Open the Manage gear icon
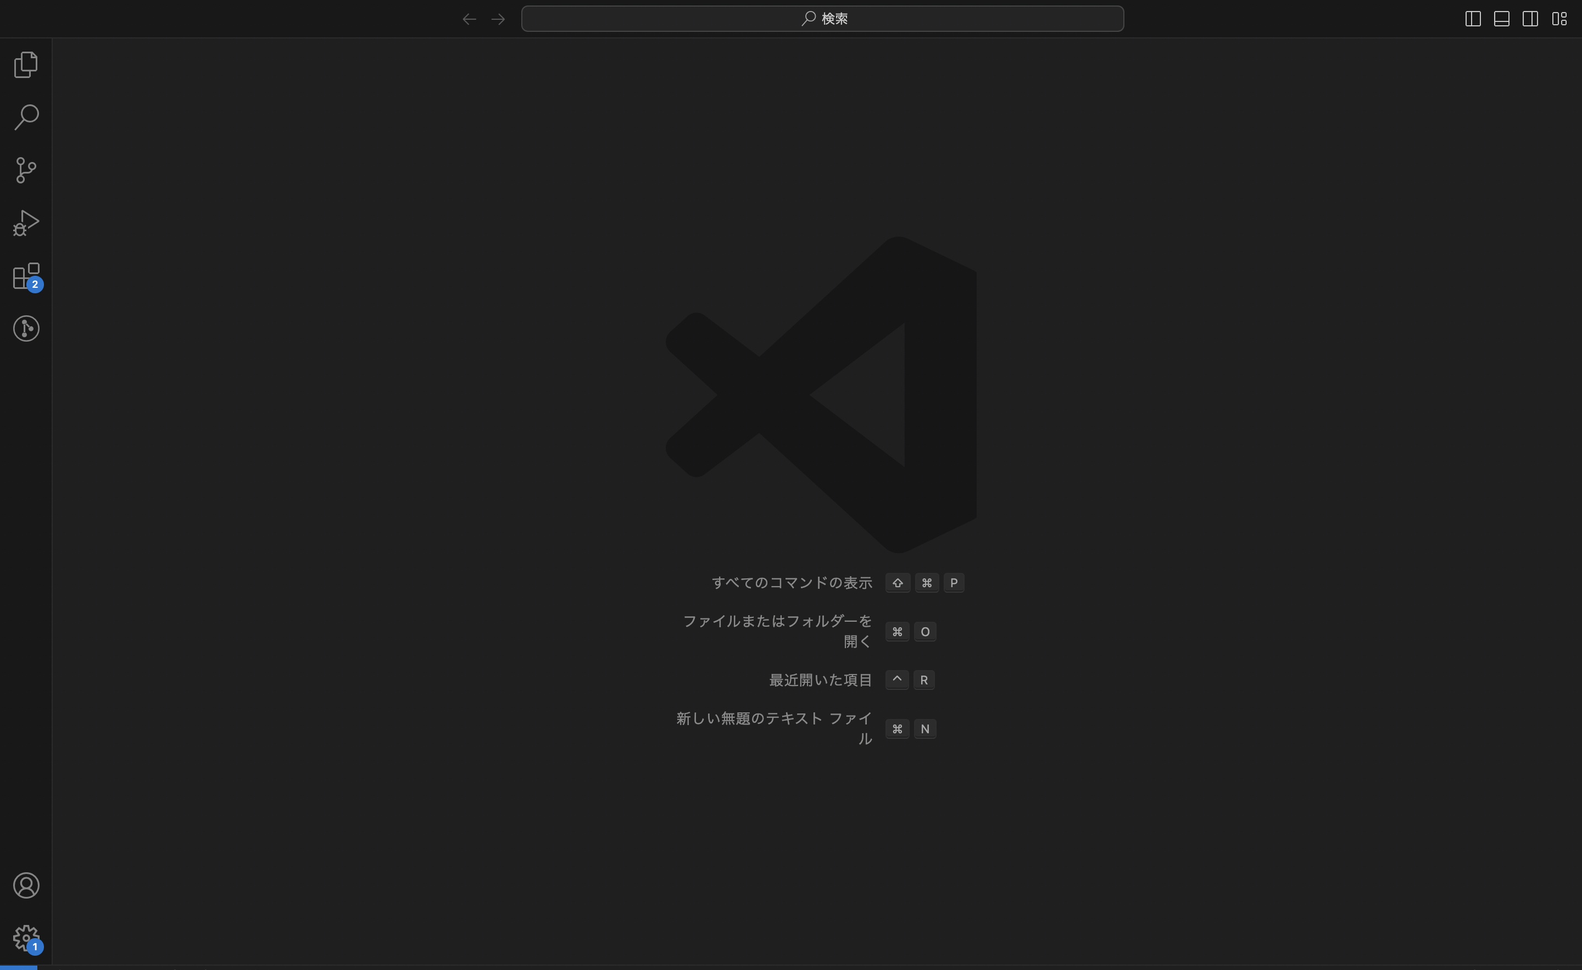 [27, 939]
